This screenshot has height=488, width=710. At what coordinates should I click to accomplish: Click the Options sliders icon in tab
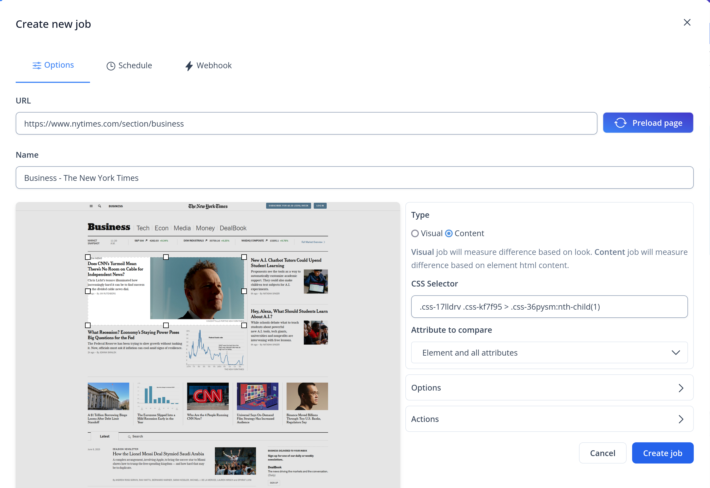37,66
